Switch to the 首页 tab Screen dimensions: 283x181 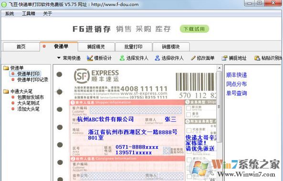click(x=21, y=47)
